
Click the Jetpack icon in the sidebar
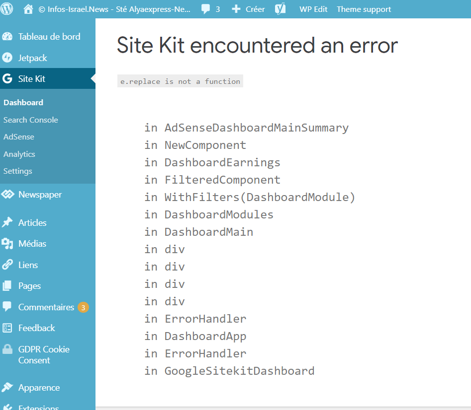[x=7, y=58]
